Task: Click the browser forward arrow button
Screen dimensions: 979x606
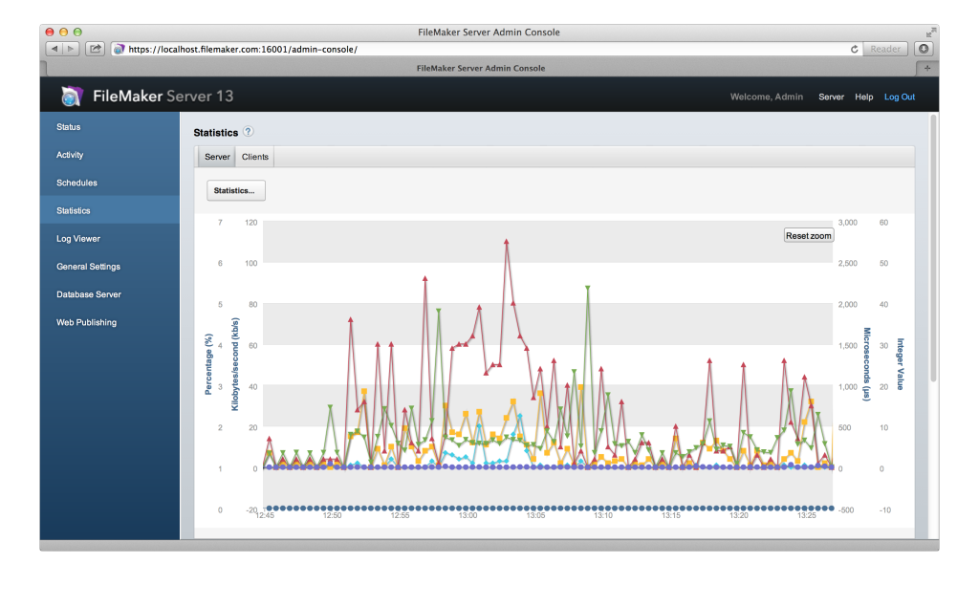Action: [x=72, y=49]
